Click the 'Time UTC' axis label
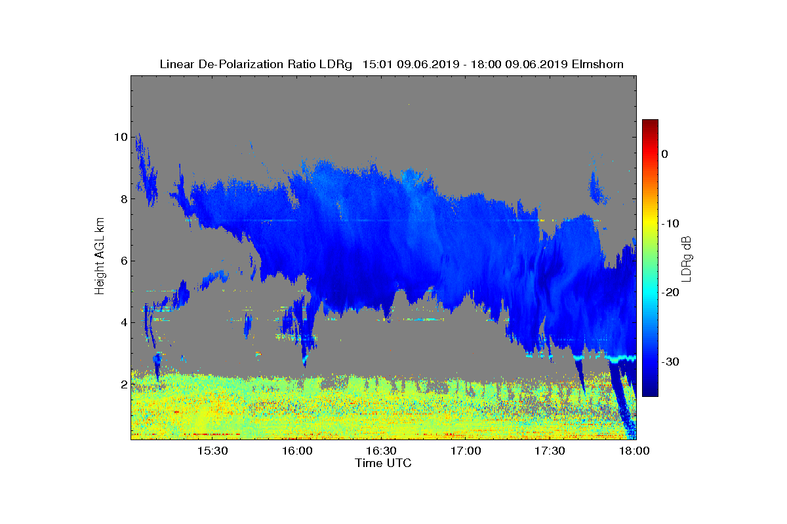Image resolution: width=787 pixels, height=524 pixels. tap(384, 463)
